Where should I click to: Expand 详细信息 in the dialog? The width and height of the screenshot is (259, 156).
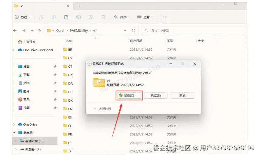click(102, 109)
